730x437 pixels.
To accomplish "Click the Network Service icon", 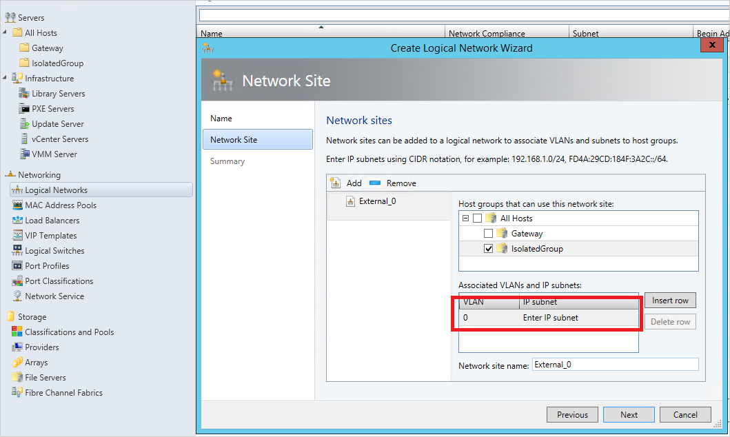I will [x=17, y=296].
